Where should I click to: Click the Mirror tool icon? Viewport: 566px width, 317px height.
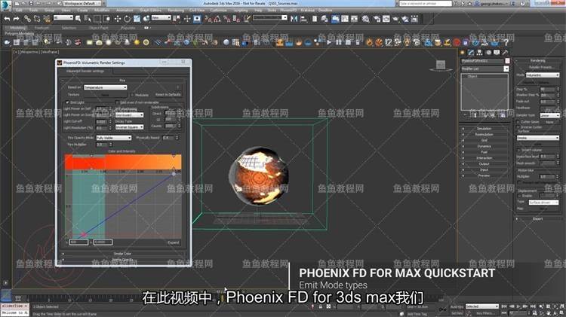(x=294, y=19)
